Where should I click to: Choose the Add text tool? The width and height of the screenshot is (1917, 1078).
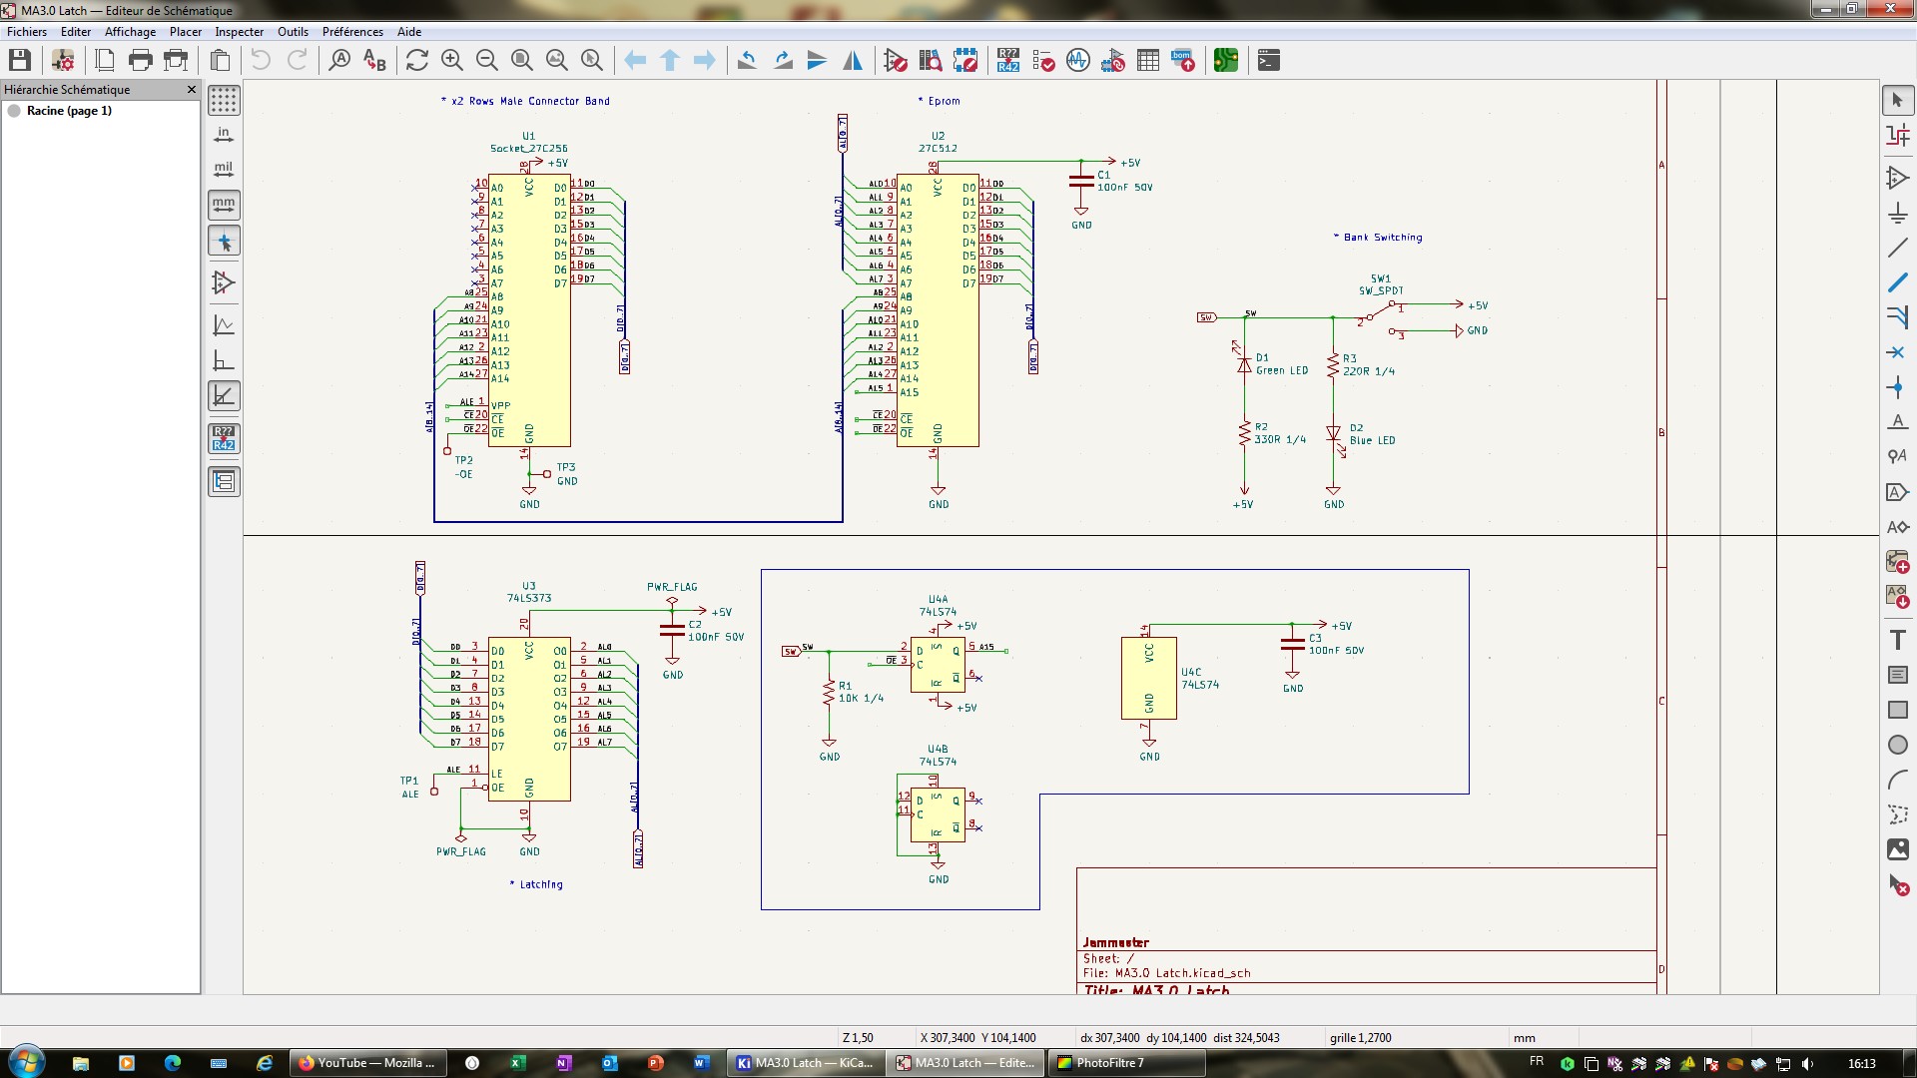(x=1897, y=640)
